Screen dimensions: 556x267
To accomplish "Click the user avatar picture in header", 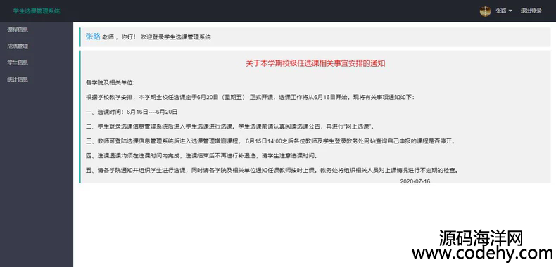I will tap(485, 11).
